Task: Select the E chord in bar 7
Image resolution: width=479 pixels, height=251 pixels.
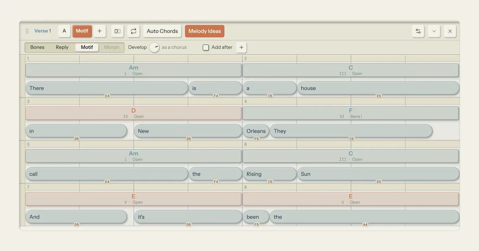Action: [133, 199]
